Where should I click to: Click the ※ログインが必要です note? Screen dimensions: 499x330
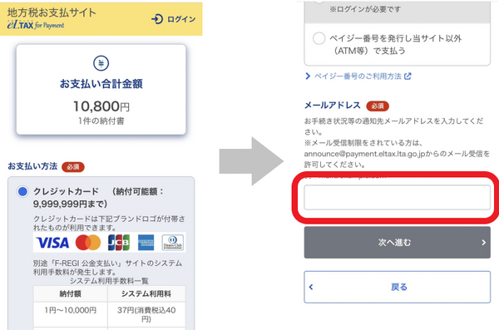coord(365,9)
